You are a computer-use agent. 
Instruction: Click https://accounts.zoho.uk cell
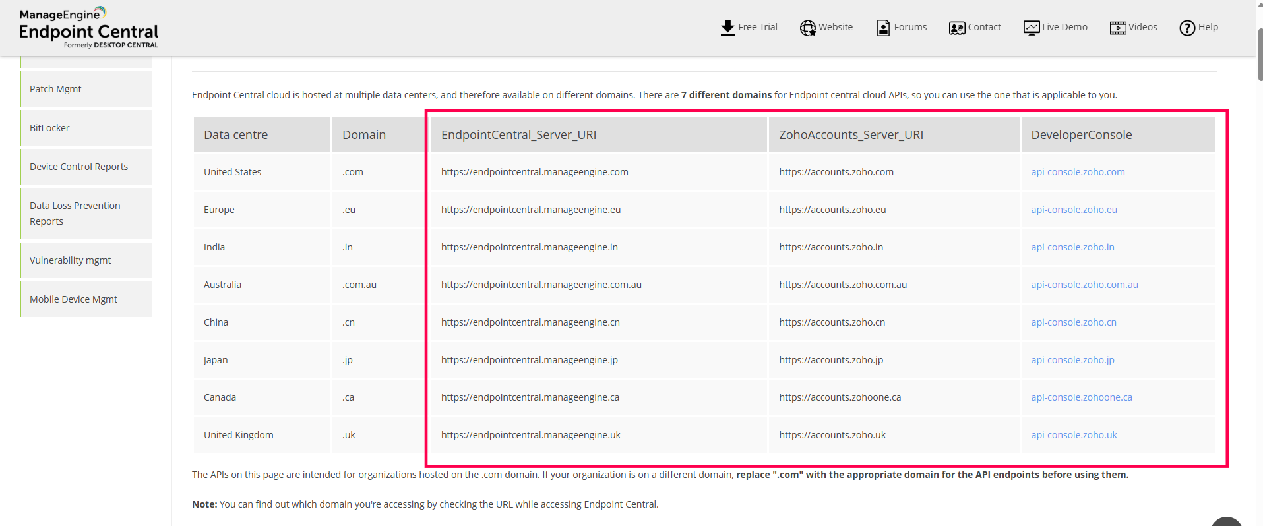894,435
